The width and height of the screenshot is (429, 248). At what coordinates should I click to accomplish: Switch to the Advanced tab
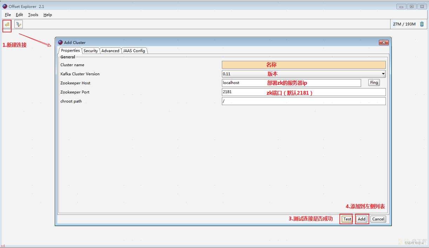coord(110,51)
